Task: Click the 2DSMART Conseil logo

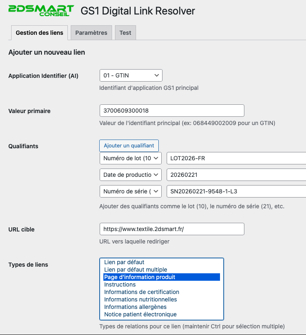Action: click(x=41, y=10)
